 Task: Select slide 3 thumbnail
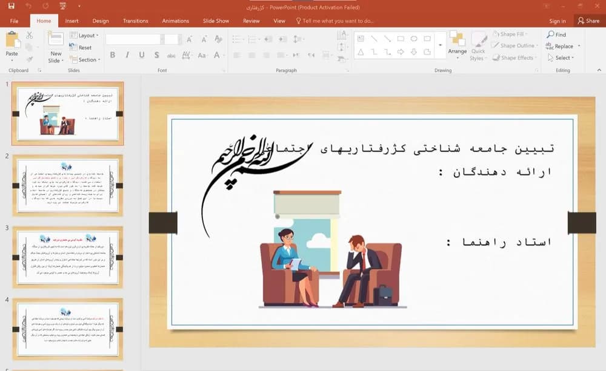coord(68,257)
